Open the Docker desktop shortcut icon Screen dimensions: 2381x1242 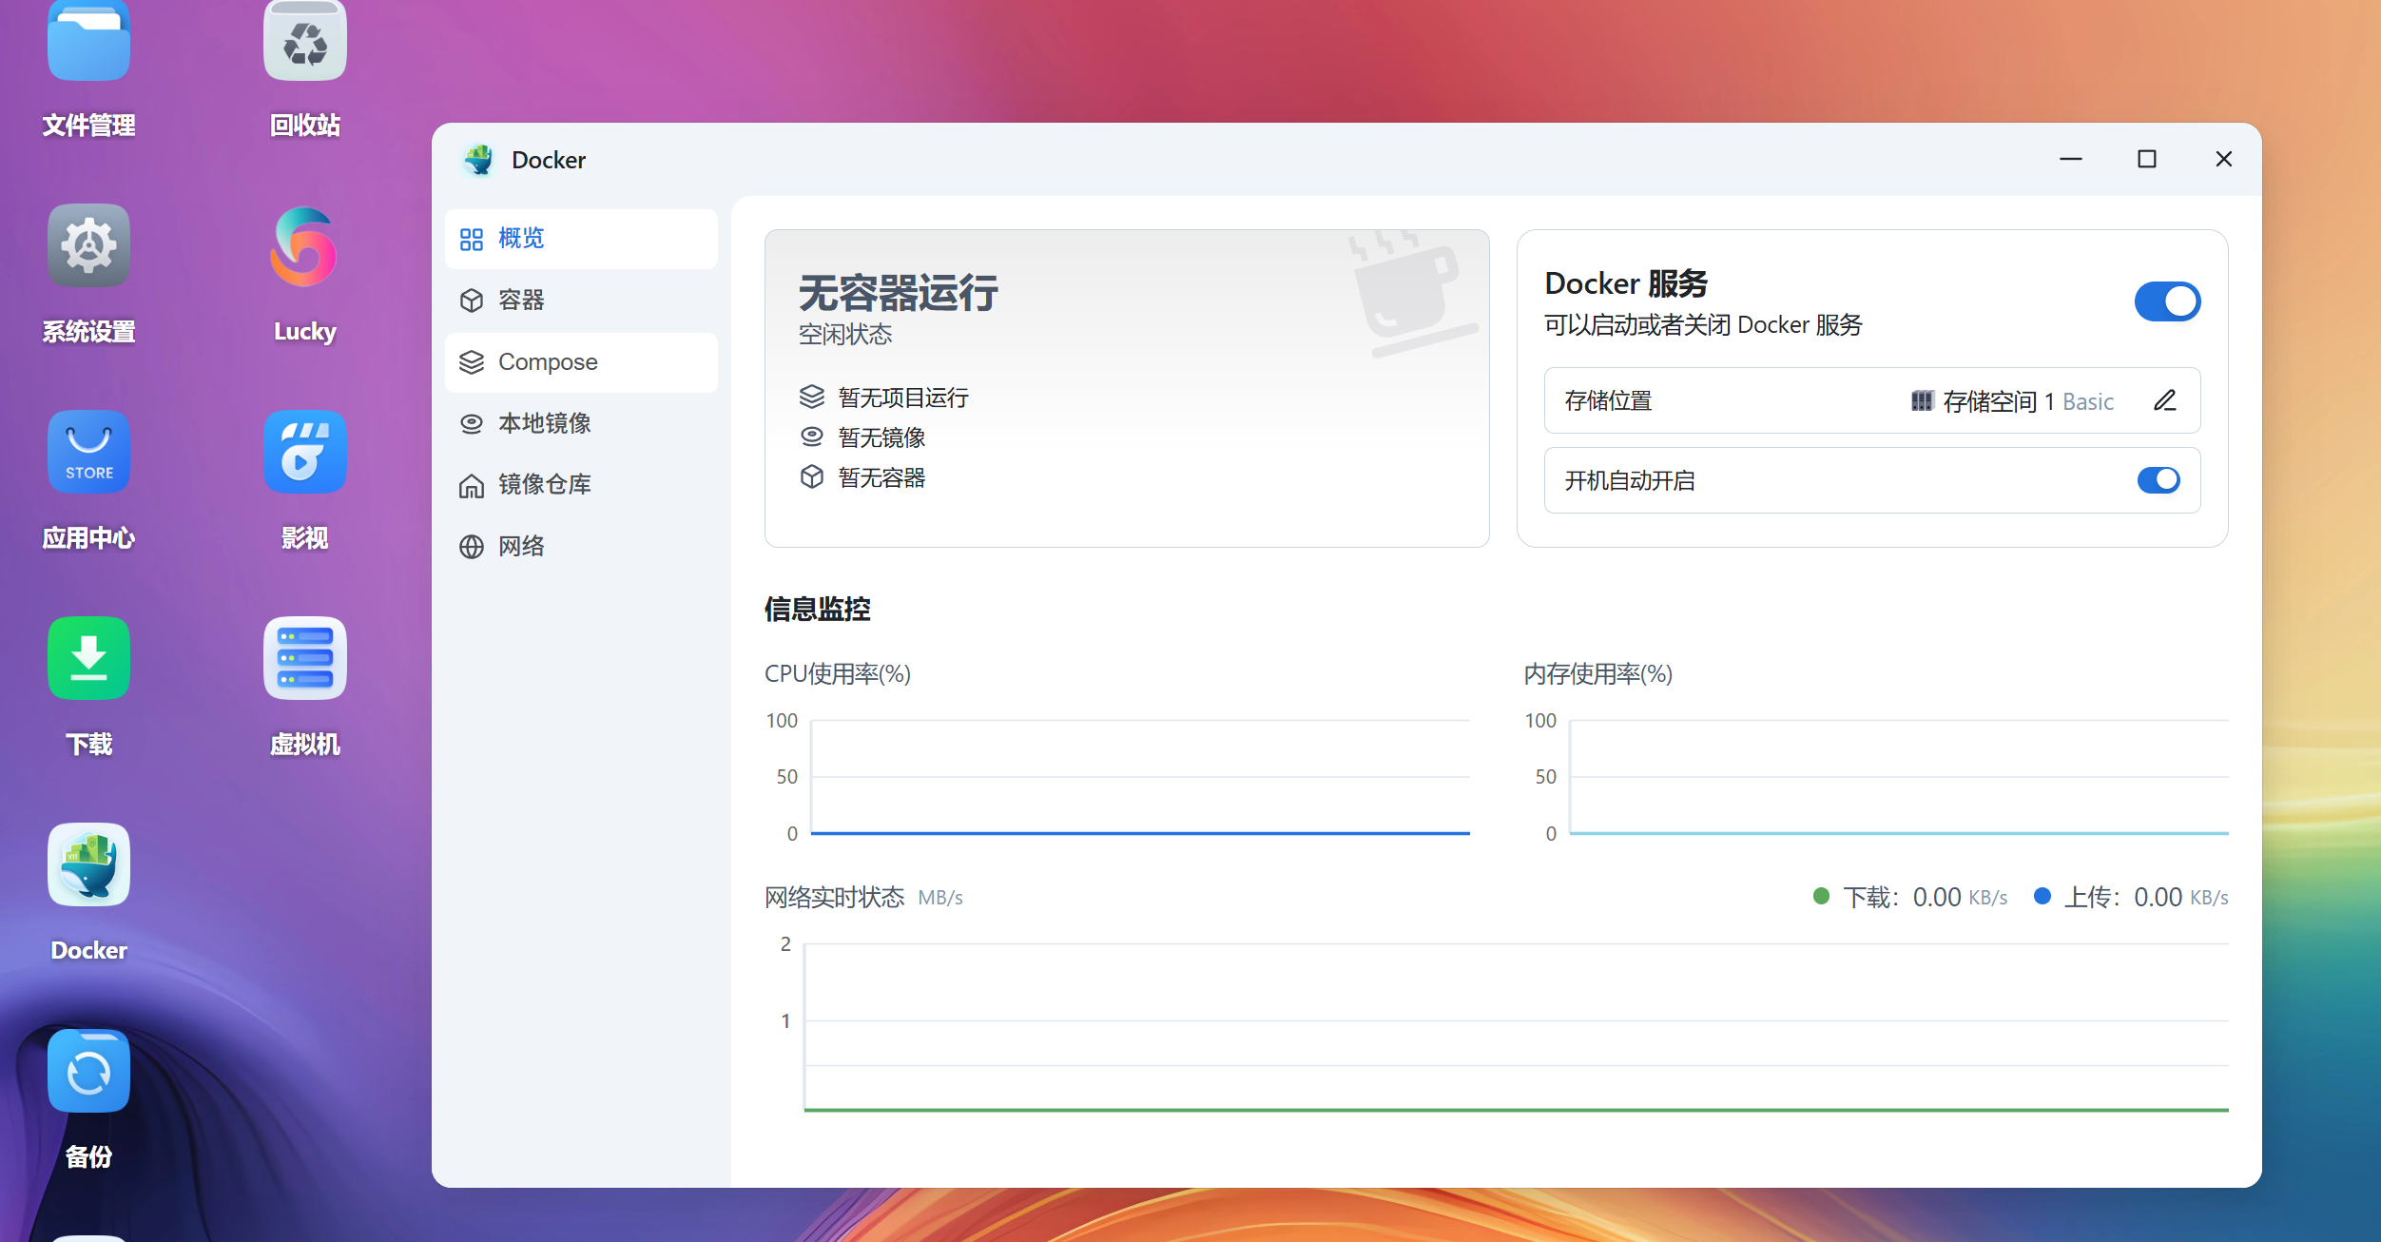click(88, 864)
